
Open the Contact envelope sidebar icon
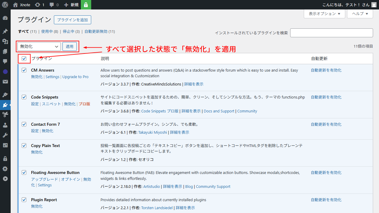point(5,82)
